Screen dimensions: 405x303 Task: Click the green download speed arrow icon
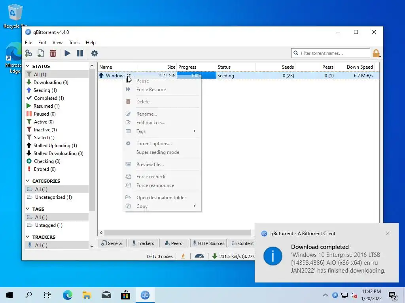214,256
